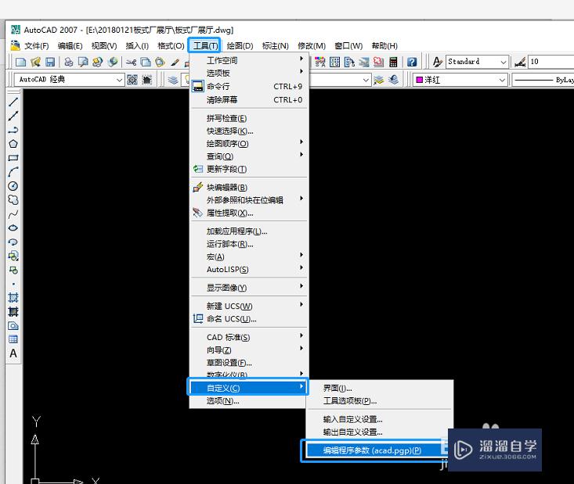Screen dimensions: 574x484
Task: Choose 编辑程序参数 (acad.pgp) entry
Action: (377, 450)
